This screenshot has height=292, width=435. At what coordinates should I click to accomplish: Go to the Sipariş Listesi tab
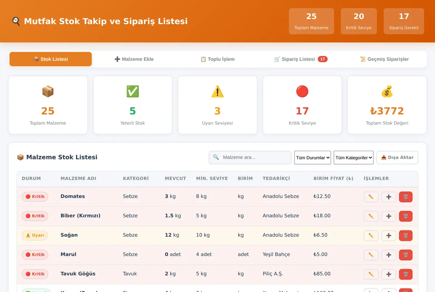coord(301,59)
